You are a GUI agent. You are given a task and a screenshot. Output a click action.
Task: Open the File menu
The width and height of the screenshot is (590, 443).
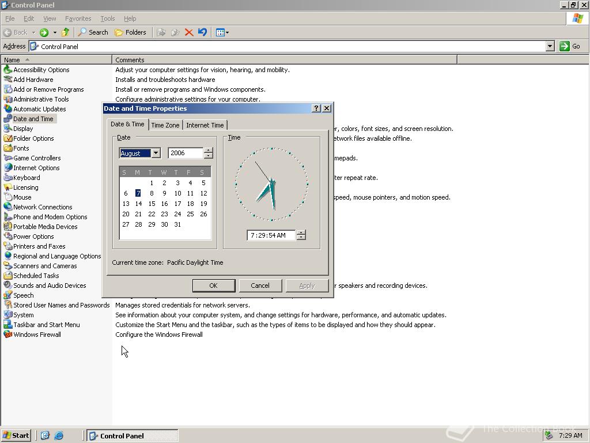point(10,18)
